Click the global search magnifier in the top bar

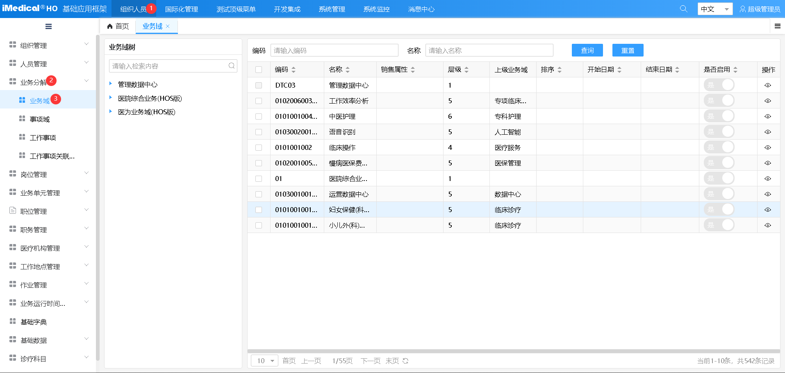(683, 8)
